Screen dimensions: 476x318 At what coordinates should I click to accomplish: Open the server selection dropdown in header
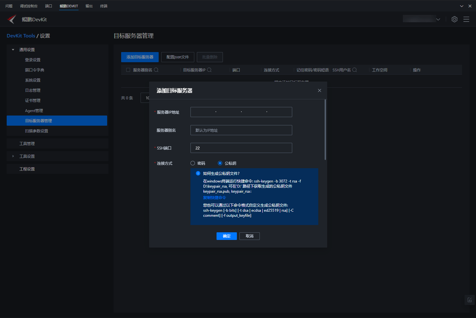(422, 19)
